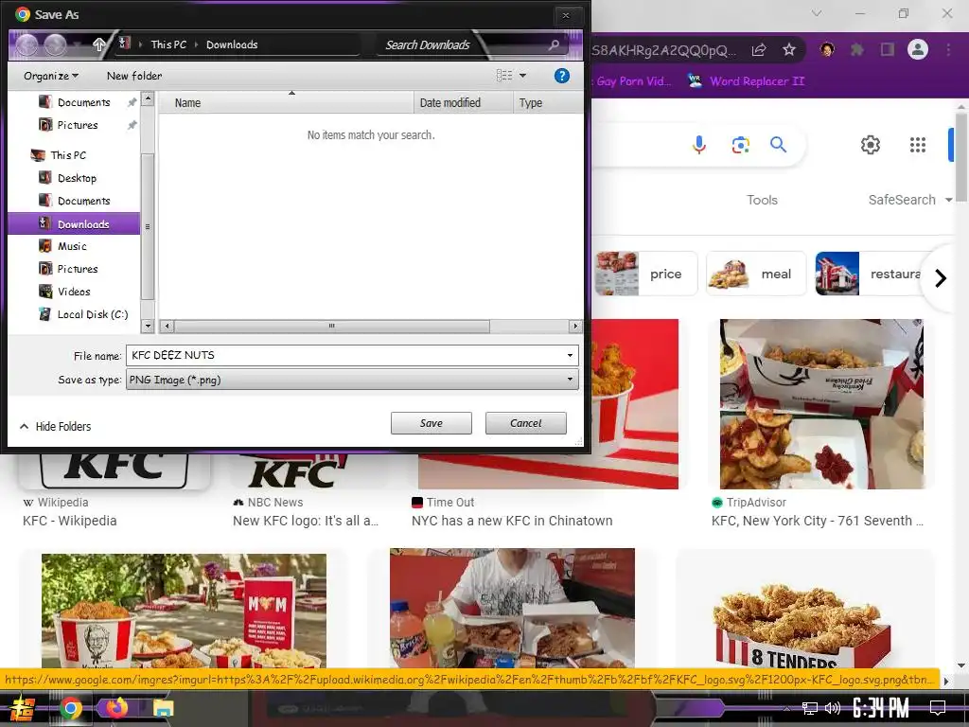
Task: Select the meal suggestion chip
Action: point(756,274)
